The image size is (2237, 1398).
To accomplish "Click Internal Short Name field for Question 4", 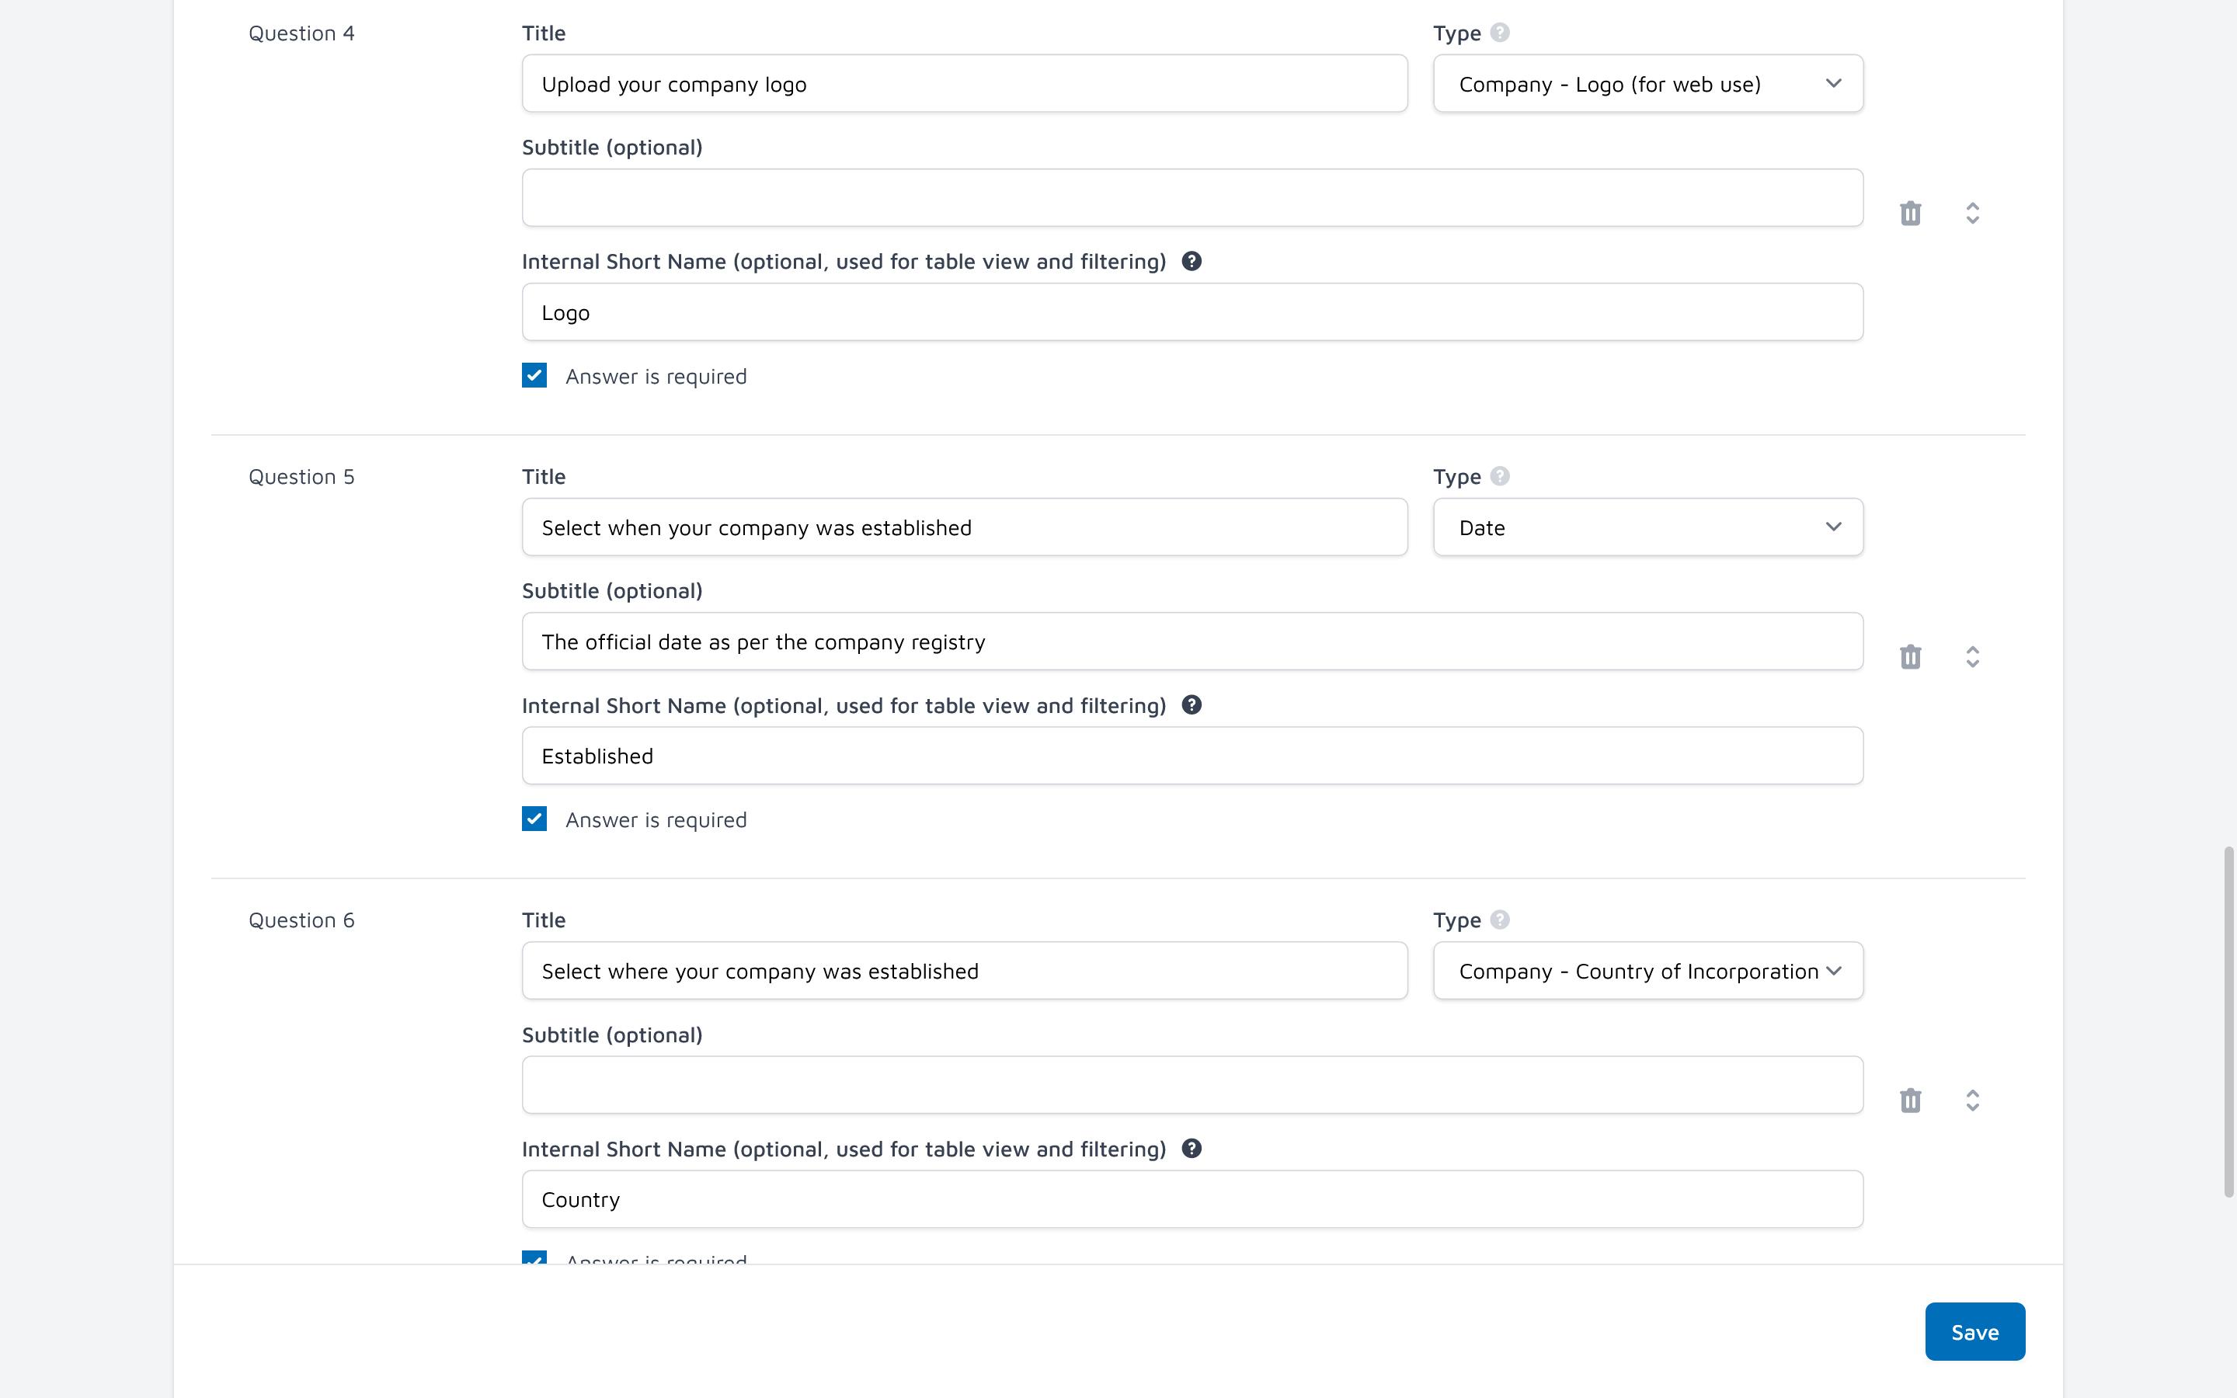I will click(x=1192, y=311).
